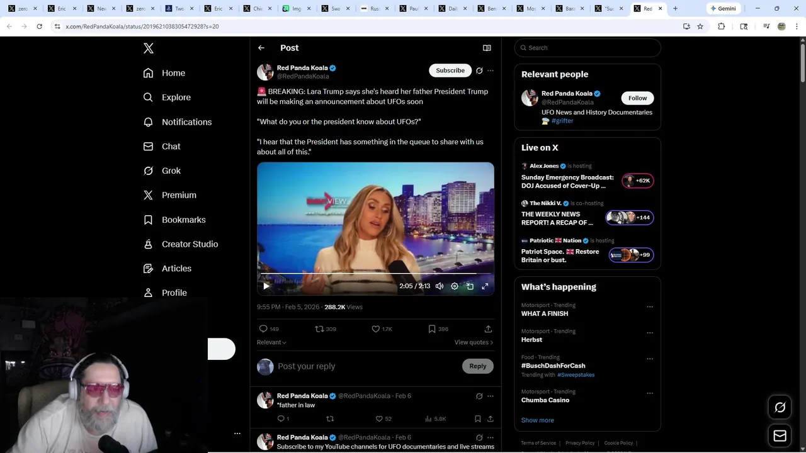Open Terms of Service footer link
Viewport: 806px width, 453px height.
pyautogui.click(x=538, y=443)
